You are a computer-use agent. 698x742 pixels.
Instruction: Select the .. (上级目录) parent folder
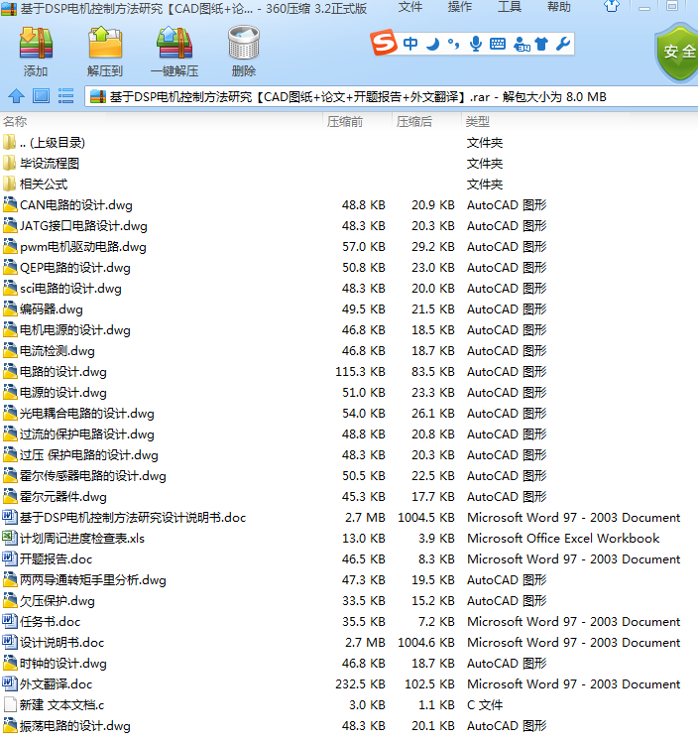(53, 143)
